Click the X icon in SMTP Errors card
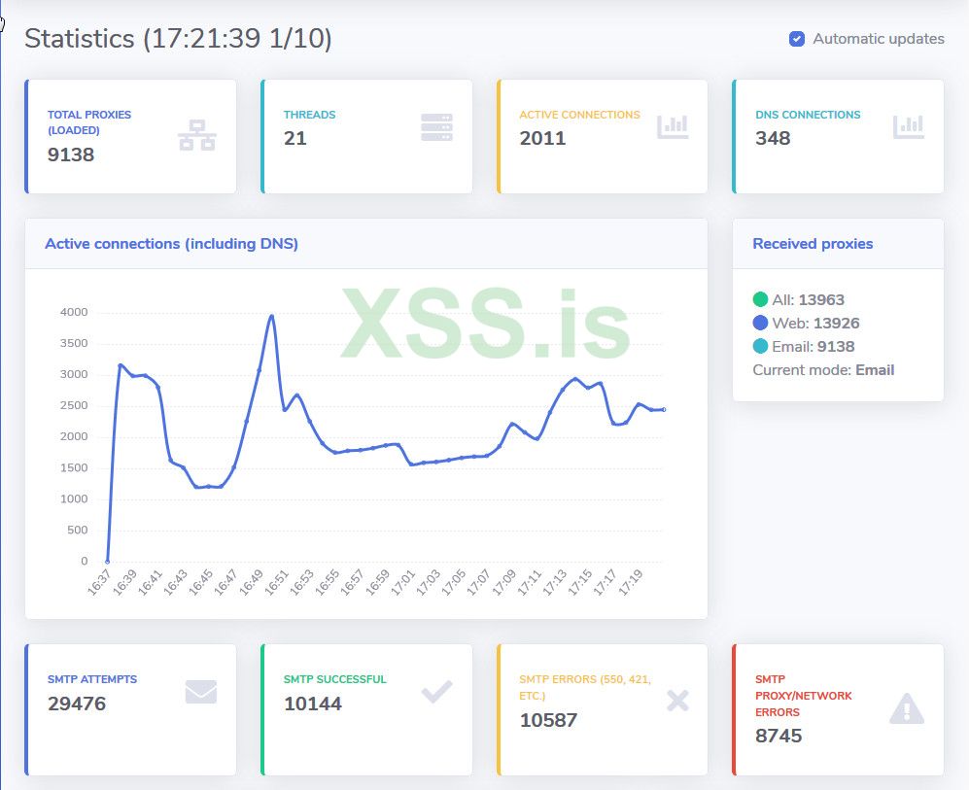This screenshot has width=969, height=790. point(677,701)
